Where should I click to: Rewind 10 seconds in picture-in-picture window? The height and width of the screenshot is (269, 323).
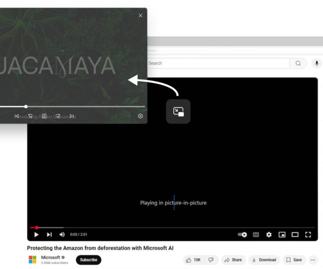(30, 116)
